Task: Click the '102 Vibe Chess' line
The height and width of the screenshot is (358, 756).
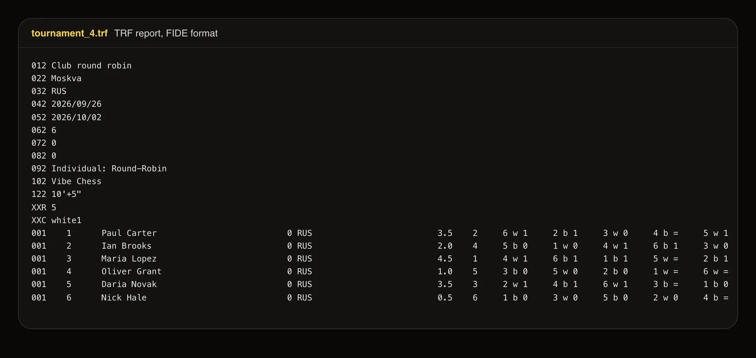Action: [67, 181]
